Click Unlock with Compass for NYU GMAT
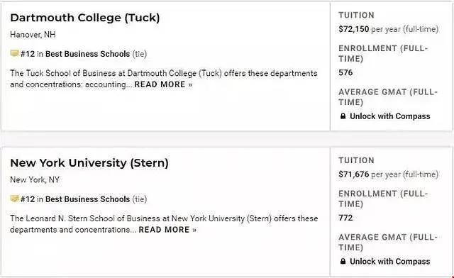The height and width of the screenshot is (278, 454). click(389, 261)
